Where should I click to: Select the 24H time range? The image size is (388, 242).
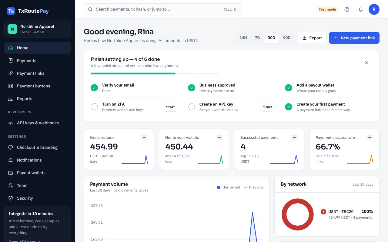point(243,38)
